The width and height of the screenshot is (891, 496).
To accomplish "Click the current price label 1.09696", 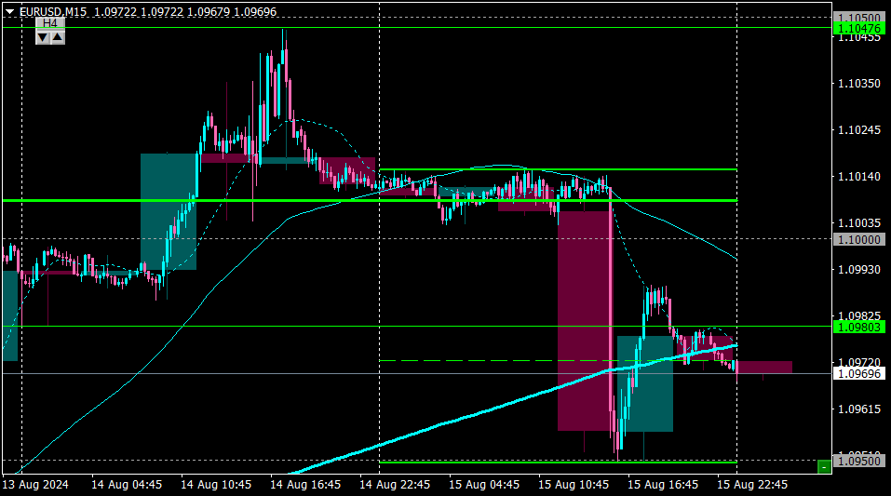I will 859,374.
